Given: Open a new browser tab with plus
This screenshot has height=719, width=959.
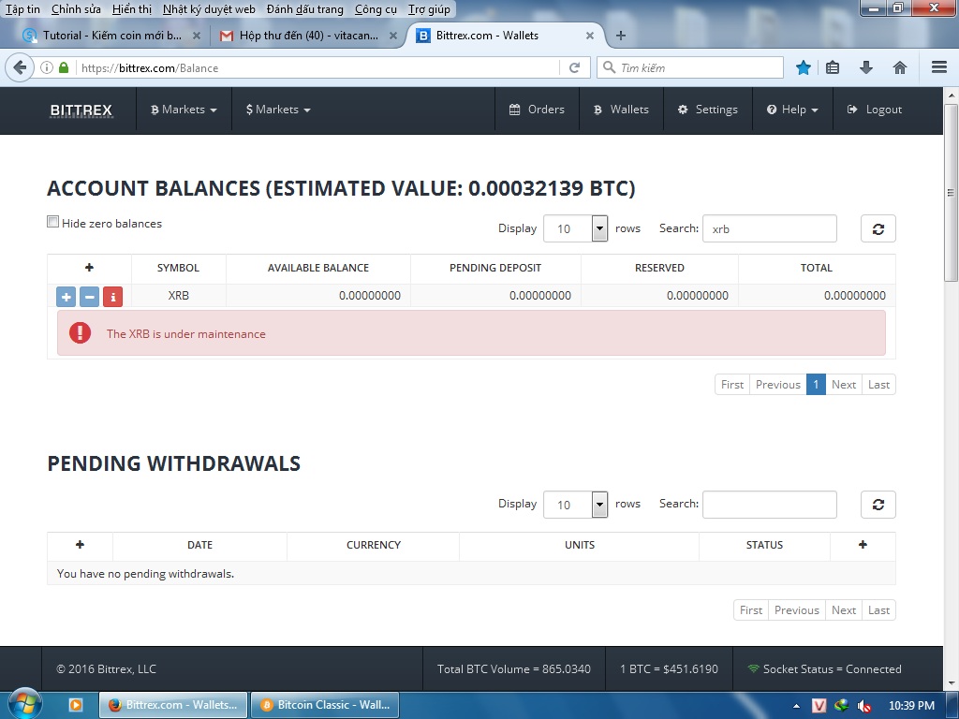Looking at the screenshot, I should [620, 36].
